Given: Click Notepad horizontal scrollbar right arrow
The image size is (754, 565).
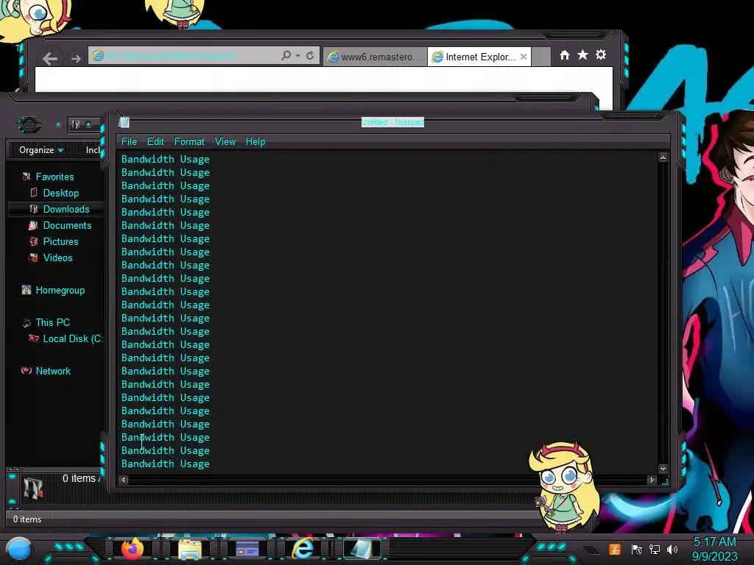Looking at the screenshot, I should 652,480.
